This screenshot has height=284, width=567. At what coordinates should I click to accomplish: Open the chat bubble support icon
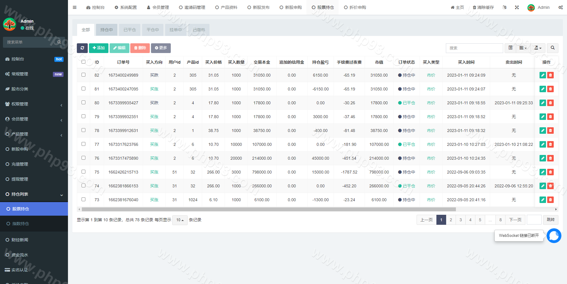pyautogui.click(x=554, y=236)
